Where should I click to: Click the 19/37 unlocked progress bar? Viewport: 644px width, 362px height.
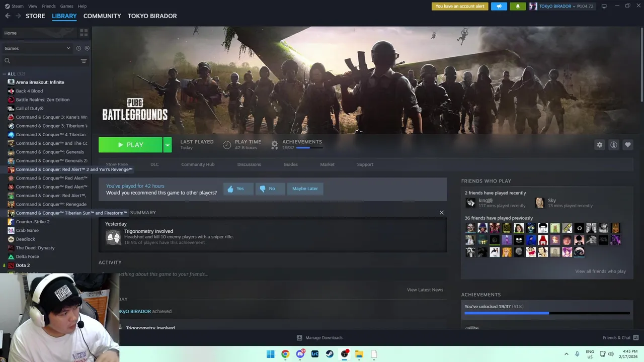(547, 313)
